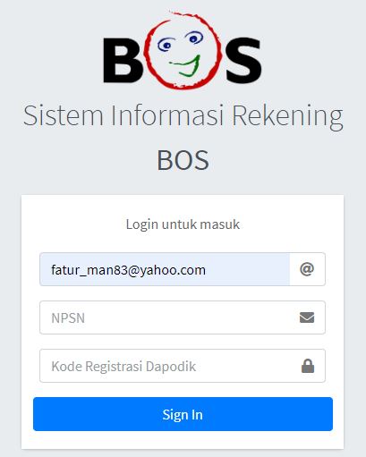Click the @ icon beside the email field
The height and width of the screenshot is (457, 366).
coord(307,269)
